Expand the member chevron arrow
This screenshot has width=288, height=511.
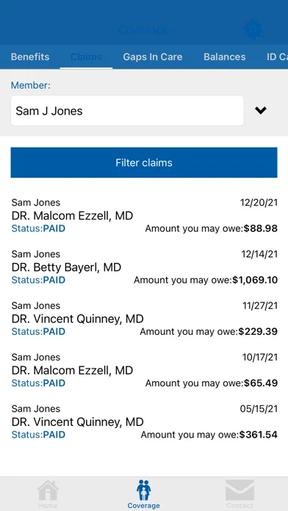pyautogui.click(x=261, y=110)
